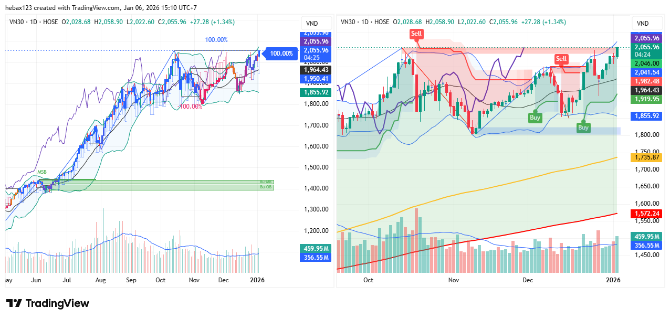The width and height of the screenshot is (670, 319).
Task: Select the Bu-MB zone label
Action: 267,182
